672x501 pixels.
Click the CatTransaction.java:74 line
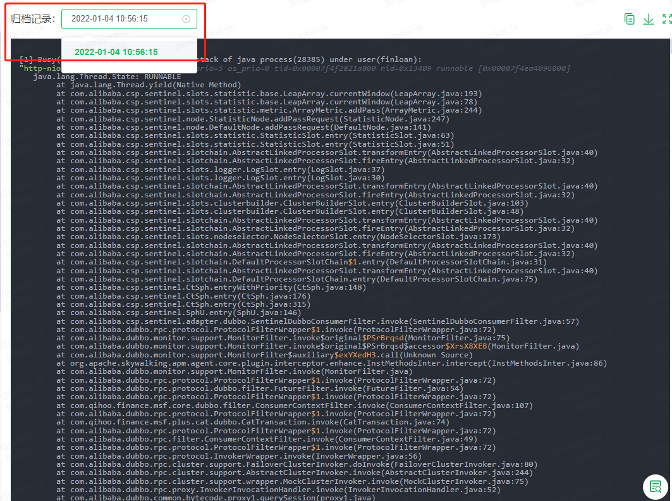253,422
